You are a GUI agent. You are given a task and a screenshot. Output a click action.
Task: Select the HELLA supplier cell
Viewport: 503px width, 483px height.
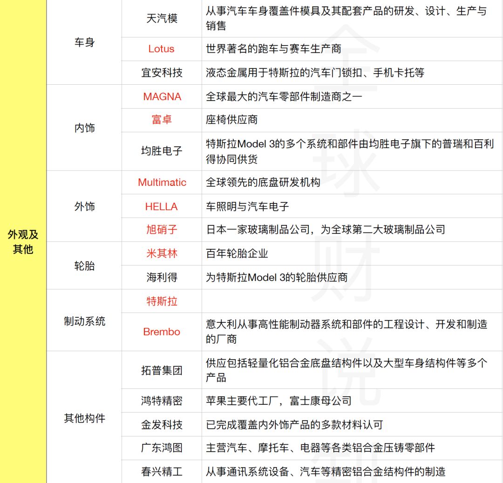[162, 206]
